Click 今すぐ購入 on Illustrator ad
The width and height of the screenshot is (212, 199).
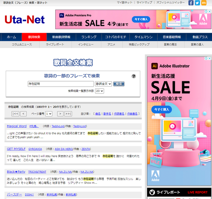[162, 109]
